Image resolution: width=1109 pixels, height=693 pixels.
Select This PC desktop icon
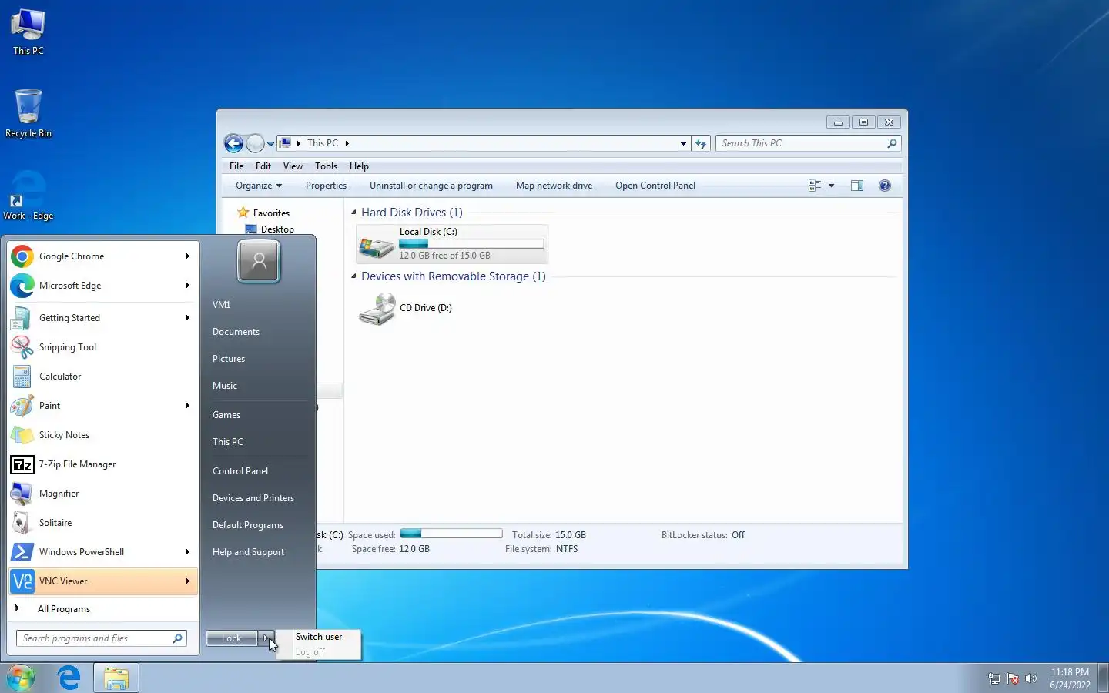click(x=28, y=32)
